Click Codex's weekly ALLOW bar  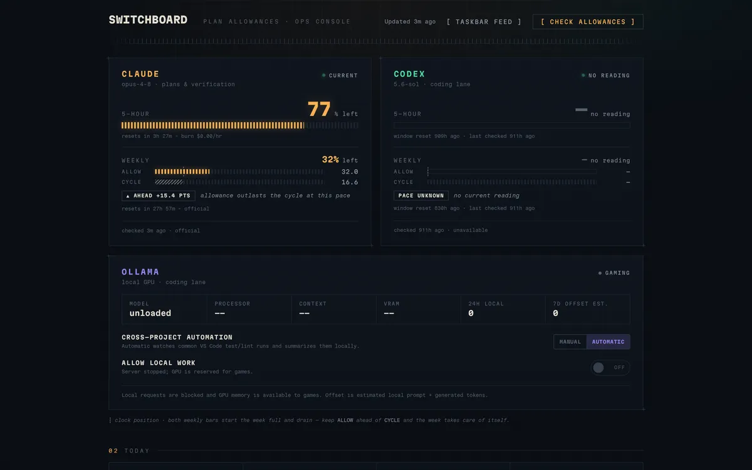pyautogui.click(x=512, y=172)
